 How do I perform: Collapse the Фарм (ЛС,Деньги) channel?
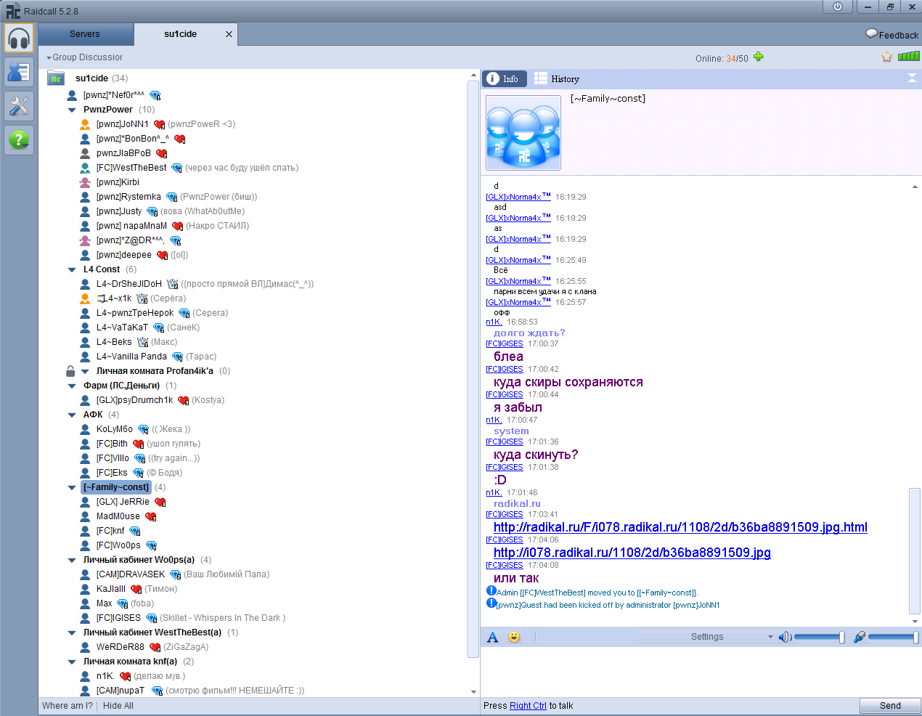(72, 386)
